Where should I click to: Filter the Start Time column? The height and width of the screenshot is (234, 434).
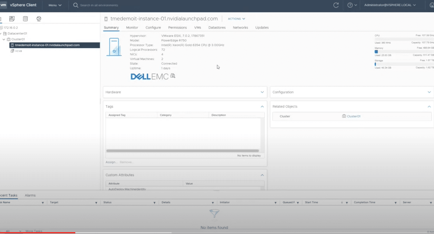[347, 203]
